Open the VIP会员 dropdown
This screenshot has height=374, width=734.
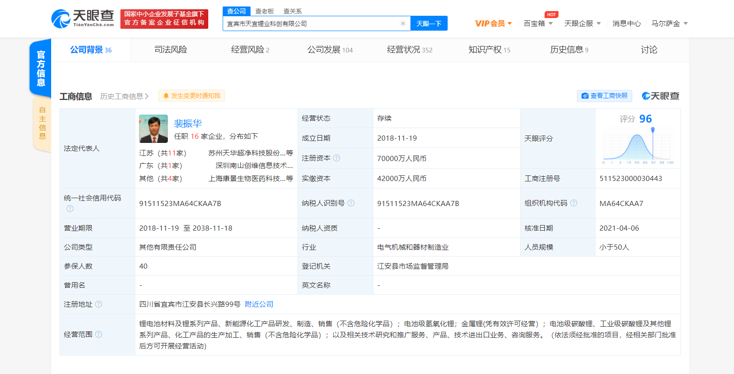493,24
